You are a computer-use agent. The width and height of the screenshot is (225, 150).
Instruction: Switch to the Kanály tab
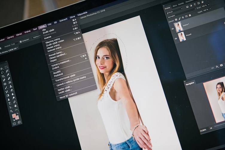pyautogui.click(x=181, y=4)
